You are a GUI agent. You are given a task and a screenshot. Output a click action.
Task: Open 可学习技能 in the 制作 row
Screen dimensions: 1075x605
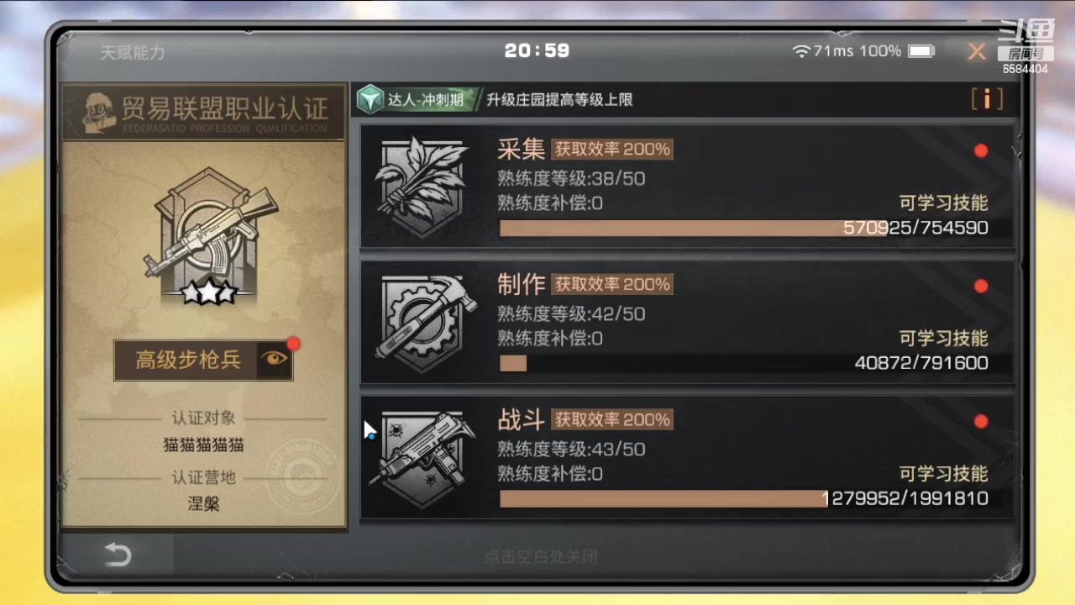pyautogui.click(x=943, y=338)
